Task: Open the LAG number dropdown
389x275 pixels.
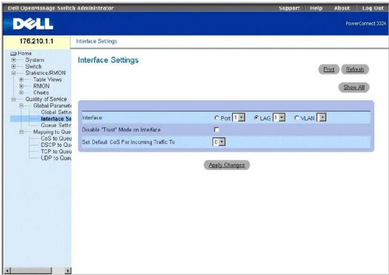Action: 279,118
